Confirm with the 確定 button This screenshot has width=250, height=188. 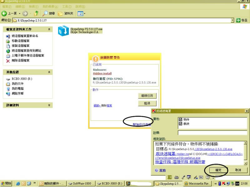point(218,170)
